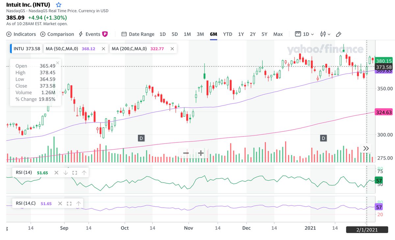395x240 pixels.
Task: Switch to the YTD range tab
Action: [227, 34]
